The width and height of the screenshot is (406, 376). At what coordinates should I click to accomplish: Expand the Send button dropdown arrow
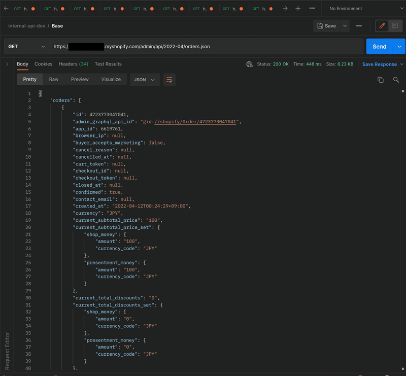[x=399, y=47]
